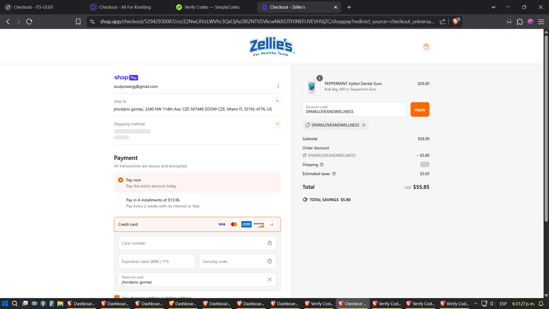Open the purple profile avatar
Image resolution: width=549 pixels, height=309 pixels.
coord(530,22)
